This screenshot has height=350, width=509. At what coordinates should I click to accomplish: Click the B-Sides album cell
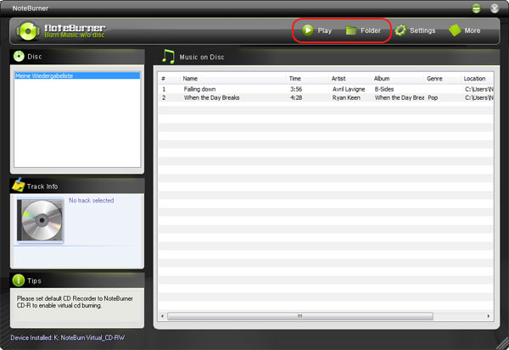pos(384,89)
